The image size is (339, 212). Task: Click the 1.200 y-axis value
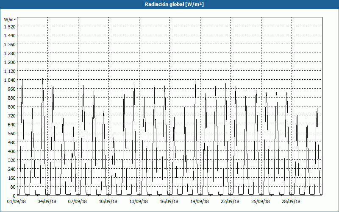[10, 62]
